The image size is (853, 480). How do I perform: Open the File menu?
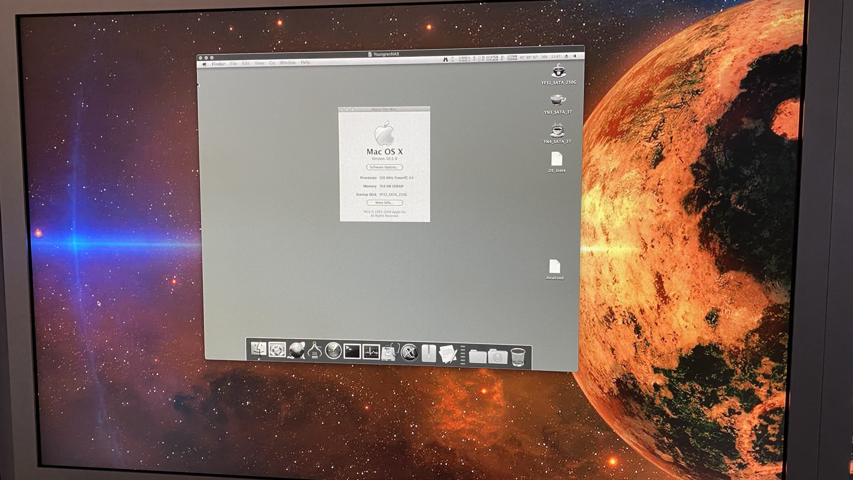(233, 64)
